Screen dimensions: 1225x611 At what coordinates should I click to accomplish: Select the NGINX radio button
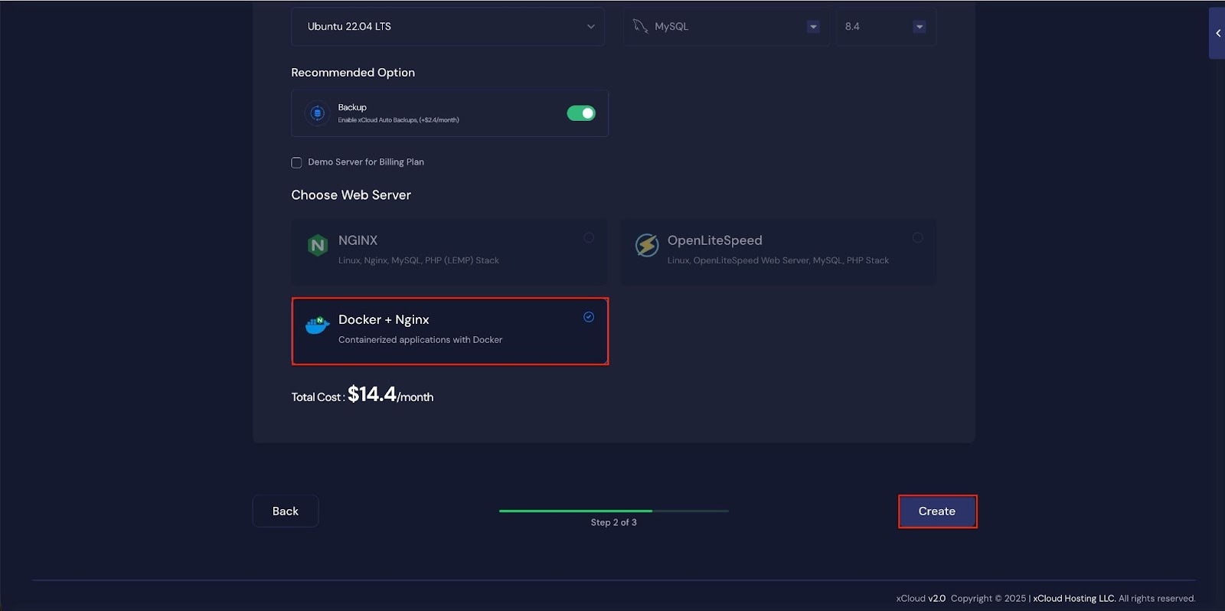[x=589, y=238]
